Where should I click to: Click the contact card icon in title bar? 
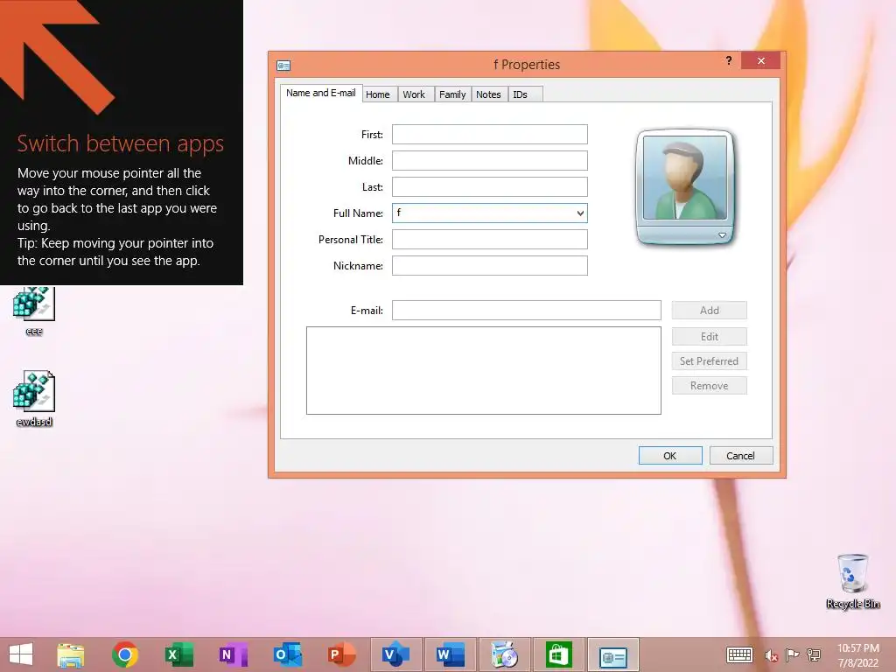pyautogui.click(x=283, y=65)
